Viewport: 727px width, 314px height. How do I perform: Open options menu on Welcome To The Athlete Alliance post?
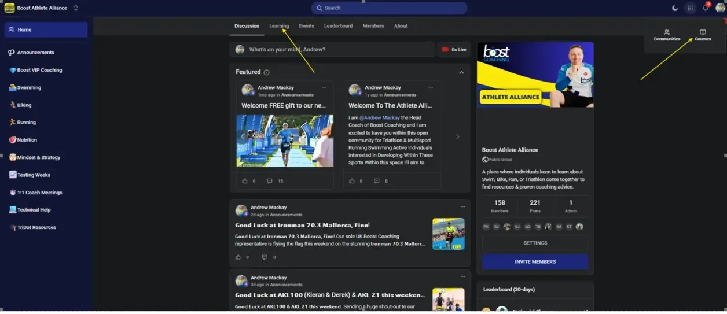coord(431,88)
